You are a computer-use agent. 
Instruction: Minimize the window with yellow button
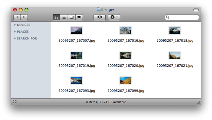coord(21,10)
